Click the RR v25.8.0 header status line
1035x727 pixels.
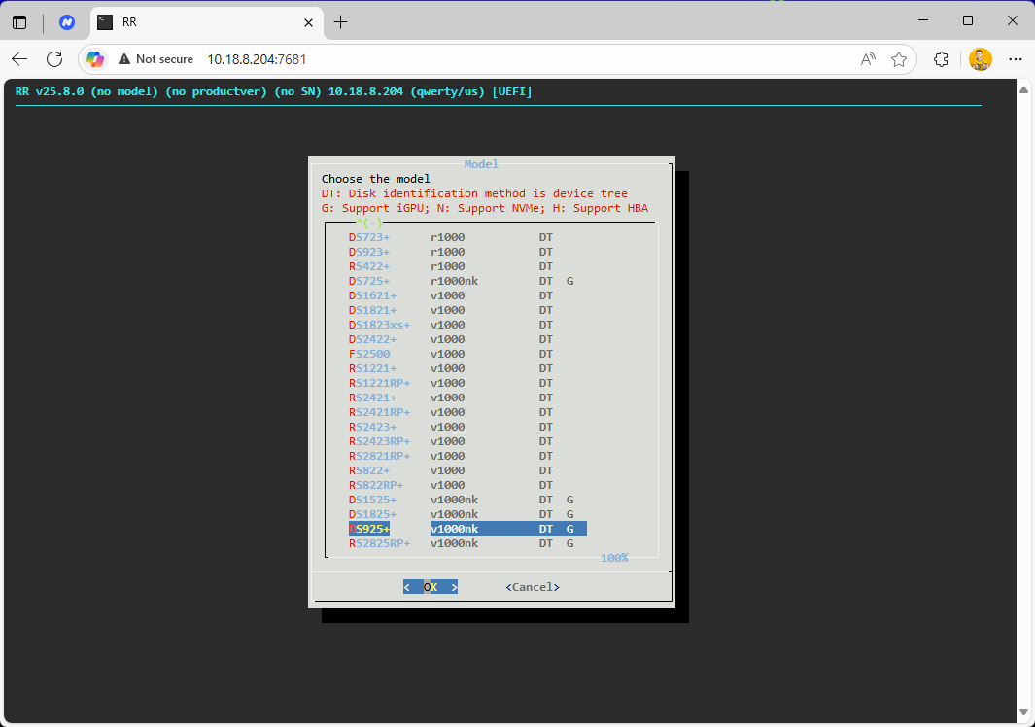pos(273,91)
